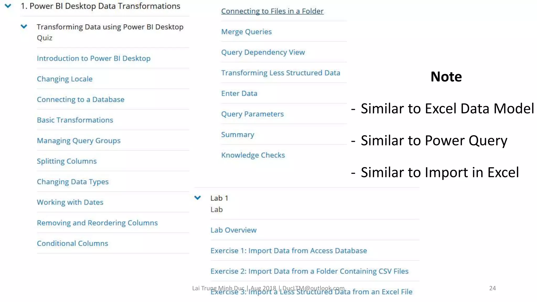
Task: Open Conditional Columns lesson
Action: point(72,243)
